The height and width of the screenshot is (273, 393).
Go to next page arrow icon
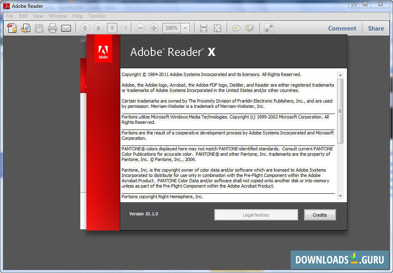coord(99,28)
